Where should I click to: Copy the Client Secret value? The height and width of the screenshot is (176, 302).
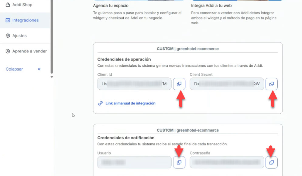click(x=271, y=84)
